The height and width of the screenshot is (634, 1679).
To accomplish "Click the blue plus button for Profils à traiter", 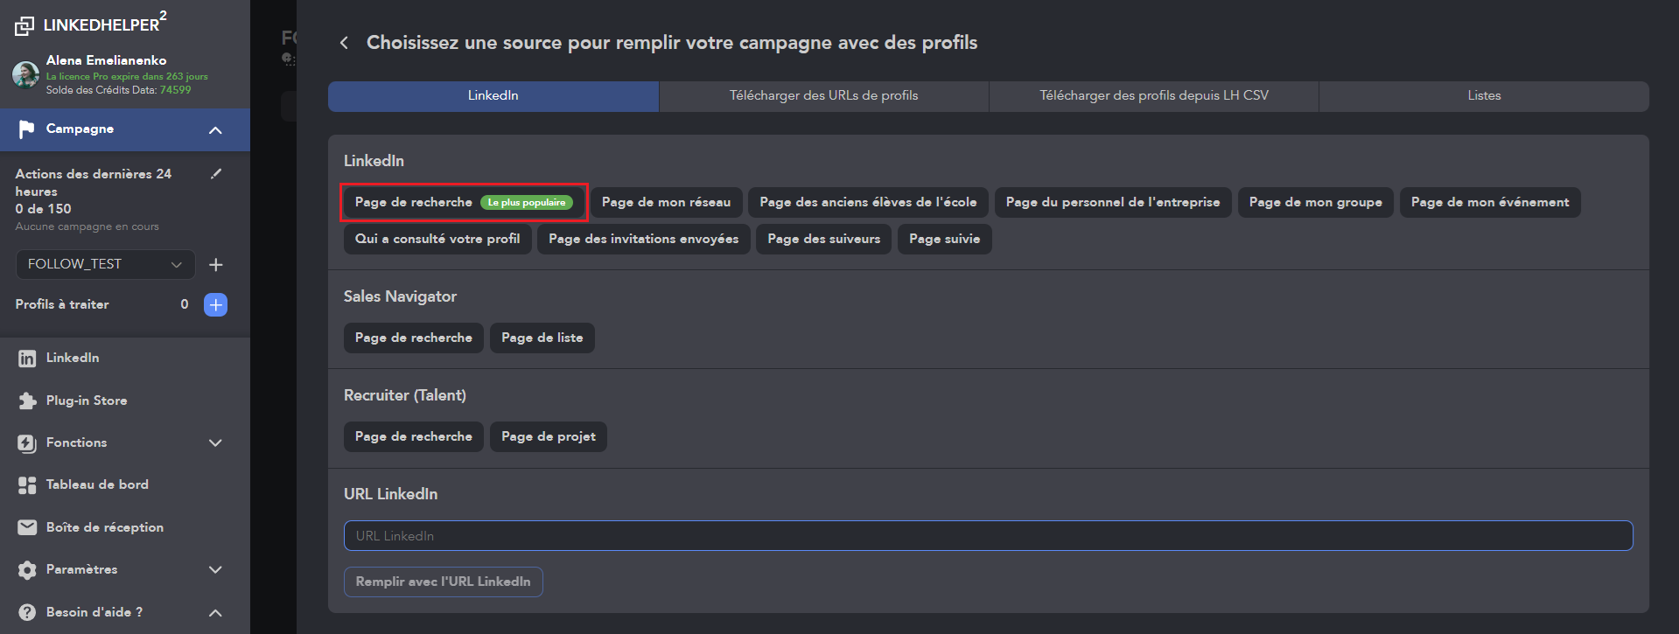I will (x=215, y=304).
